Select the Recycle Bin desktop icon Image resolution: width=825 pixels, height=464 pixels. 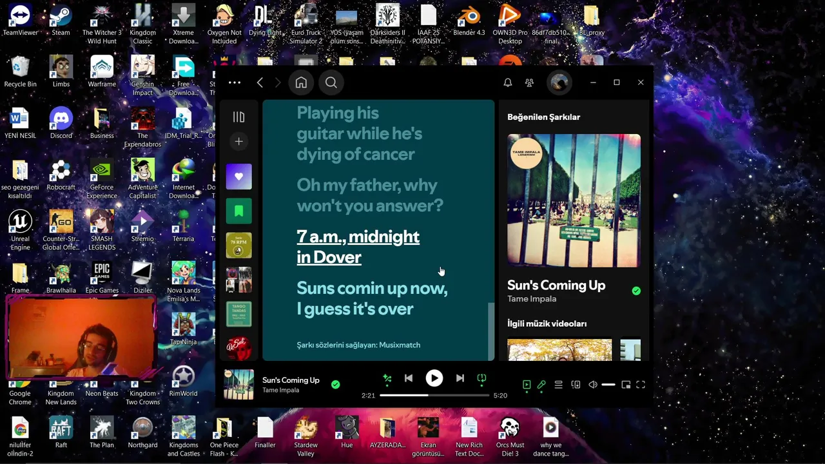[x=20, y=72]
